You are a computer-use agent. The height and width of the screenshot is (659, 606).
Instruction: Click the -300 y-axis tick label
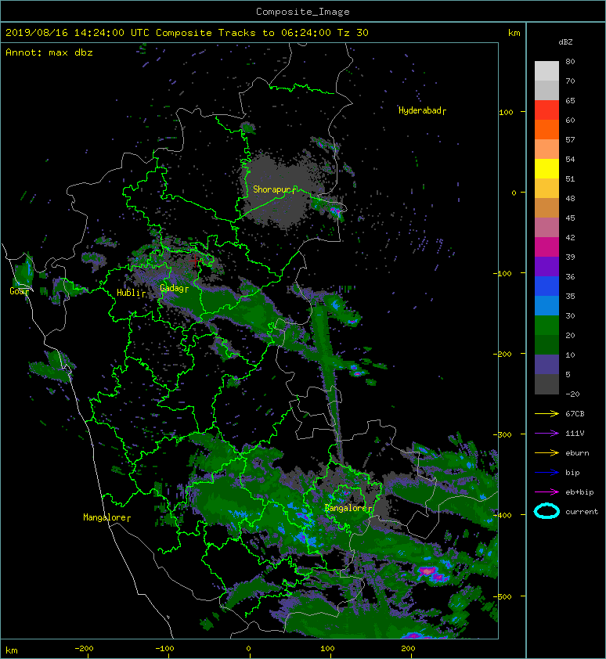503,434
